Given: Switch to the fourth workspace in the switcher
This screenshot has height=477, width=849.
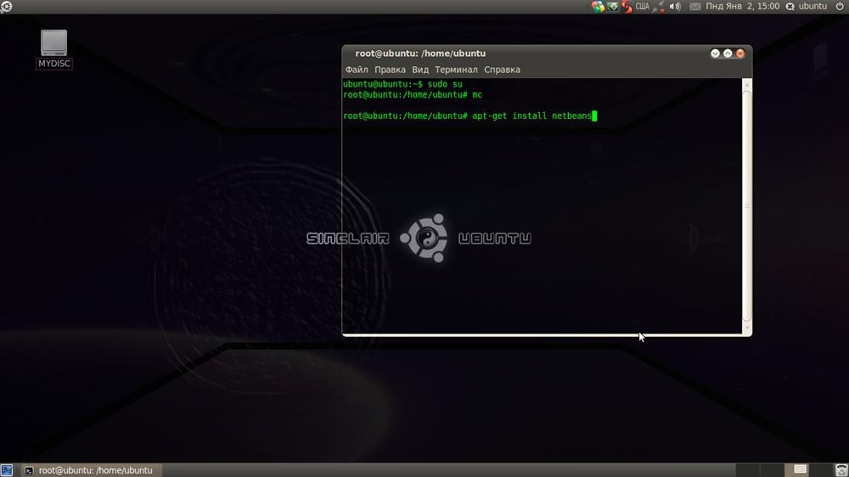Looking at the screenshot, I should point(821,470).
